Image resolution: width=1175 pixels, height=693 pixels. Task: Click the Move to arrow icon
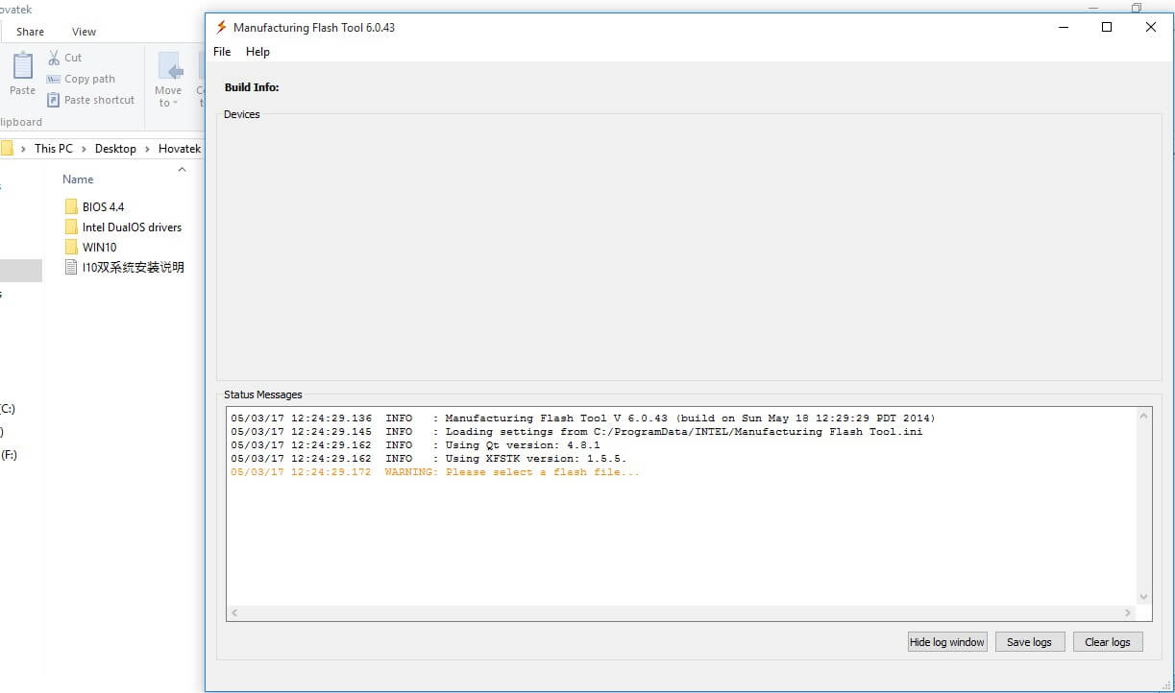pos(169,69)
